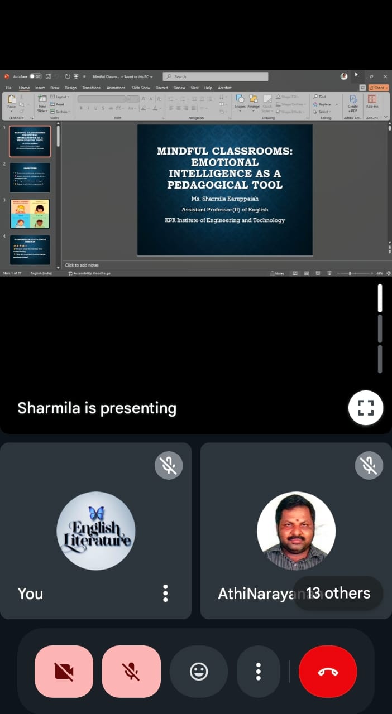The width and height of the screenshot is (392, 714).
Task: Open the three-dot menu on your tile
Action: click(165, 593)
